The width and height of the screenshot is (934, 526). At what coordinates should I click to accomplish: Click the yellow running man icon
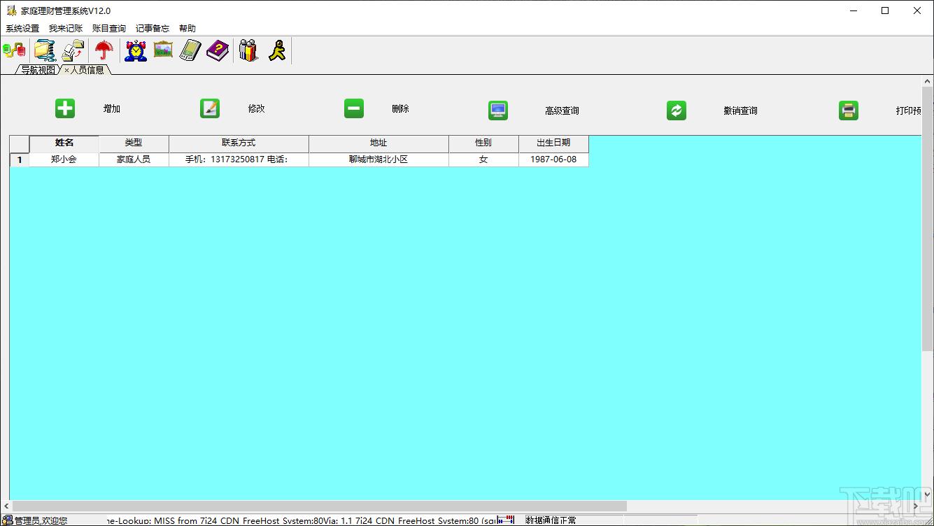click(x=277, y=50)
